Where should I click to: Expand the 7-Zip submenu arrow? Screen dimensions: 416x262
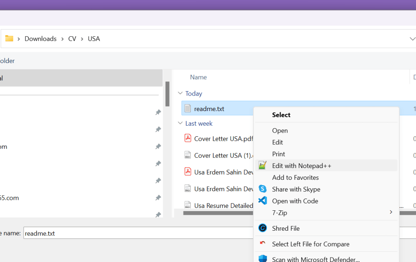coord(391,212)
